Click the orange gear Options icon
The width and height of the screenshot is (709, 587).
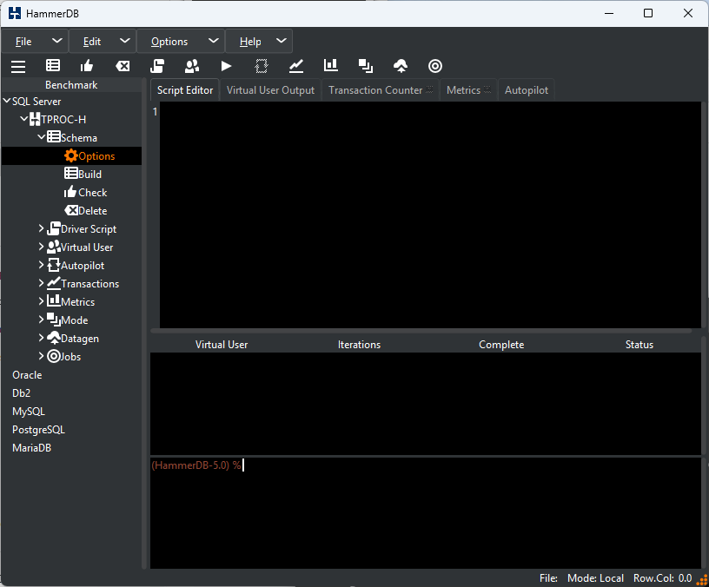click(70, 155)
